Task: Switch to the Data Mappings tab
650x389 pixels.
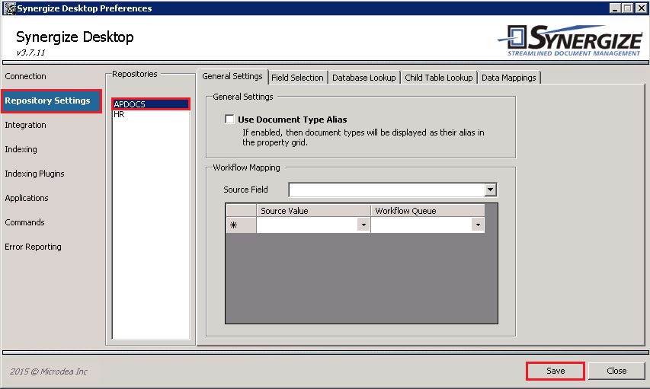Action: click(508, 78)
